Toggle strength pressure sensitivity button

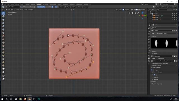[52, 7]
